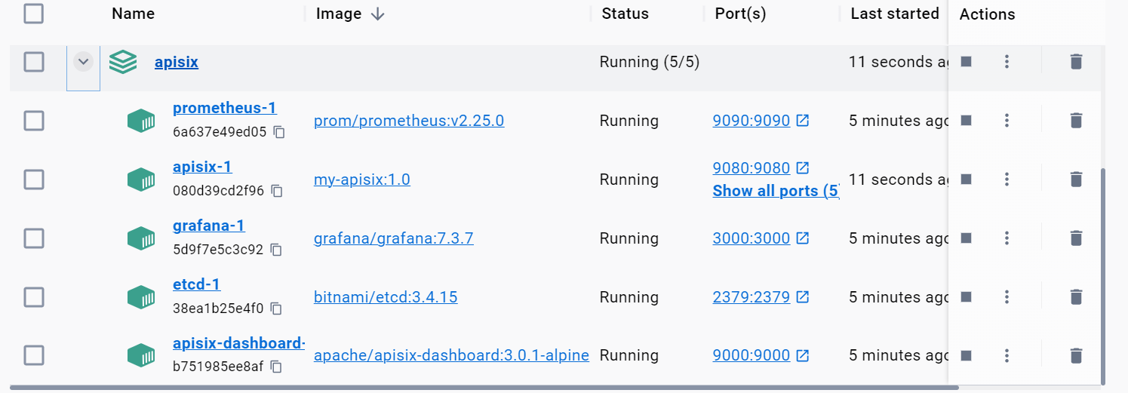The height and width of the screenshot is (393, 1128).
Task: Open the apisix stack link
Action: (177, 62)
